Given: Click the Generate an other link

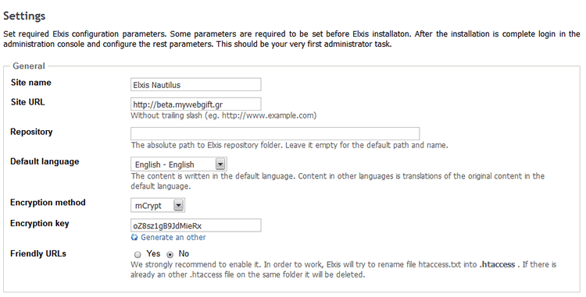Looking at the screenshot, I should (x=173, y=237).
